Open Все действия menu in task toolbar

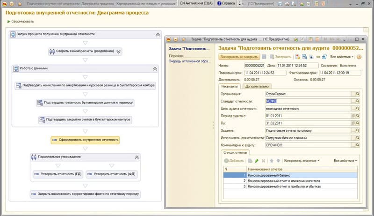(x=342, y=57)
